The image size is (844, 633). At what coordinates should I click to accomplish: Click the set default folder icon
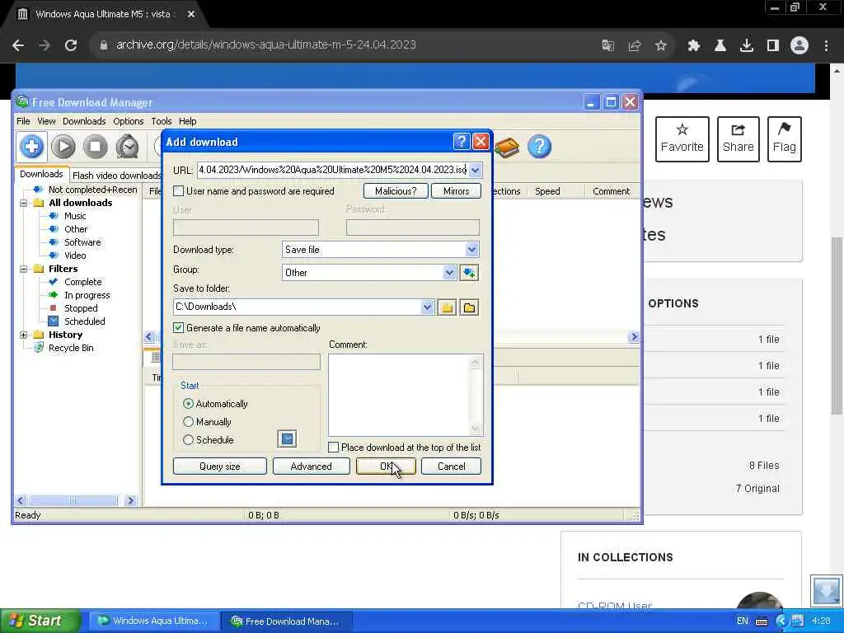(x=469, y=307)
